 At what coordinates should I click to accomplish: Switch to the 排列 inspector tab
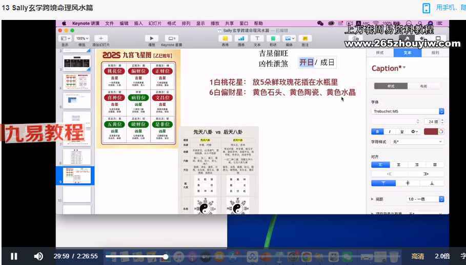pyautogui.click(x=435, y=53)
